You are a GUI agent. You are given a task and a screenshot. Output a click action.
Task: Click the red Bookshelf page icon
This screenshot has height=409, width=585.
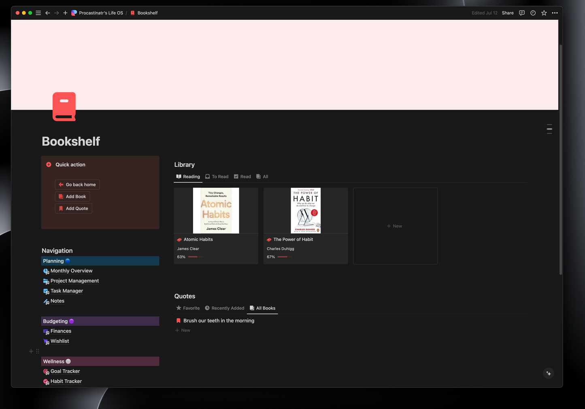point(64,107)
